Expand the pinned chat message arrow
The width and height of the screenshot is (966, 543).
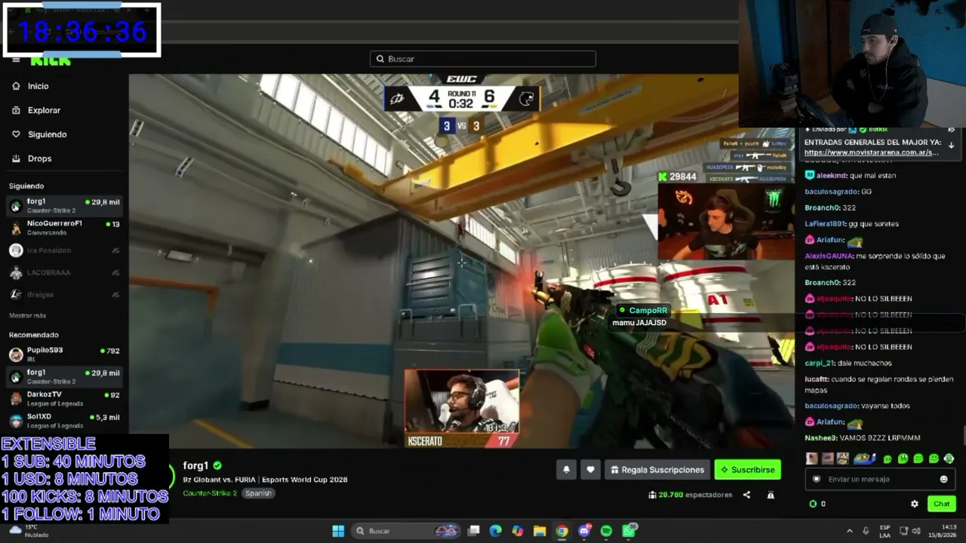coord(951,144)
